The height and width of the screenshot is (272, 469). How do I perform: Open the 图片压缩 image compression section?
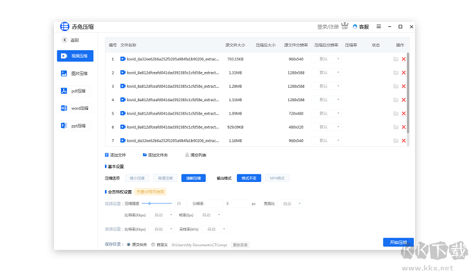click(x=74, y=74)
